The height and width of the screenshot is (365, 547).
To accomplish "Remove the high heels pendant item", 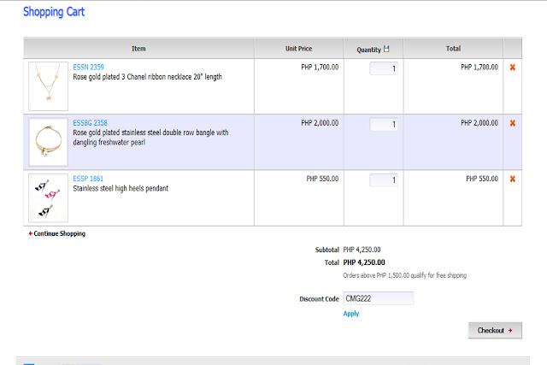I will click(x=512, y=179).
